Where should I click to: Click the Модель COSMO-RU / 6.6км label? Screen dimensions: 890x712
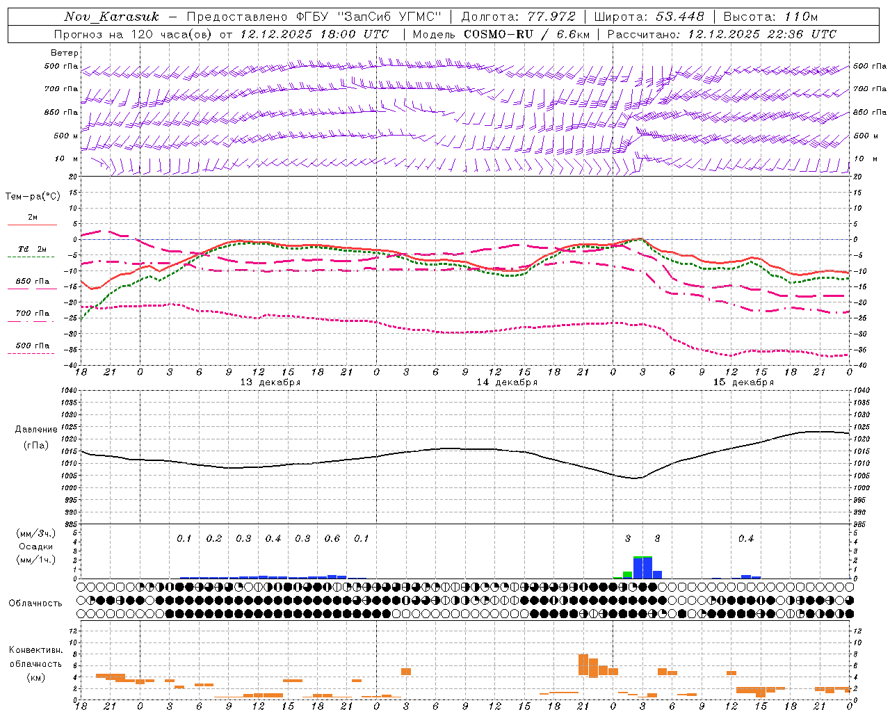click(x=501, y=34)
